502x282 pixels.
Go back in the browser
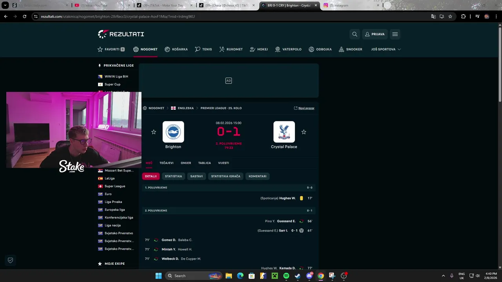click(x=6, y=16)
